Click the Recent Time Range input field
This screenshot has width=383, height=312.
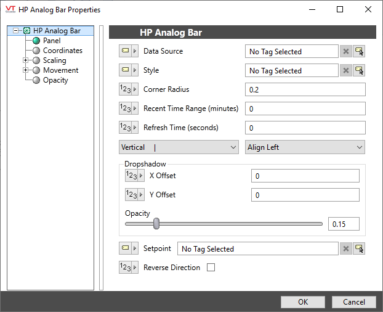click(305, 109)
